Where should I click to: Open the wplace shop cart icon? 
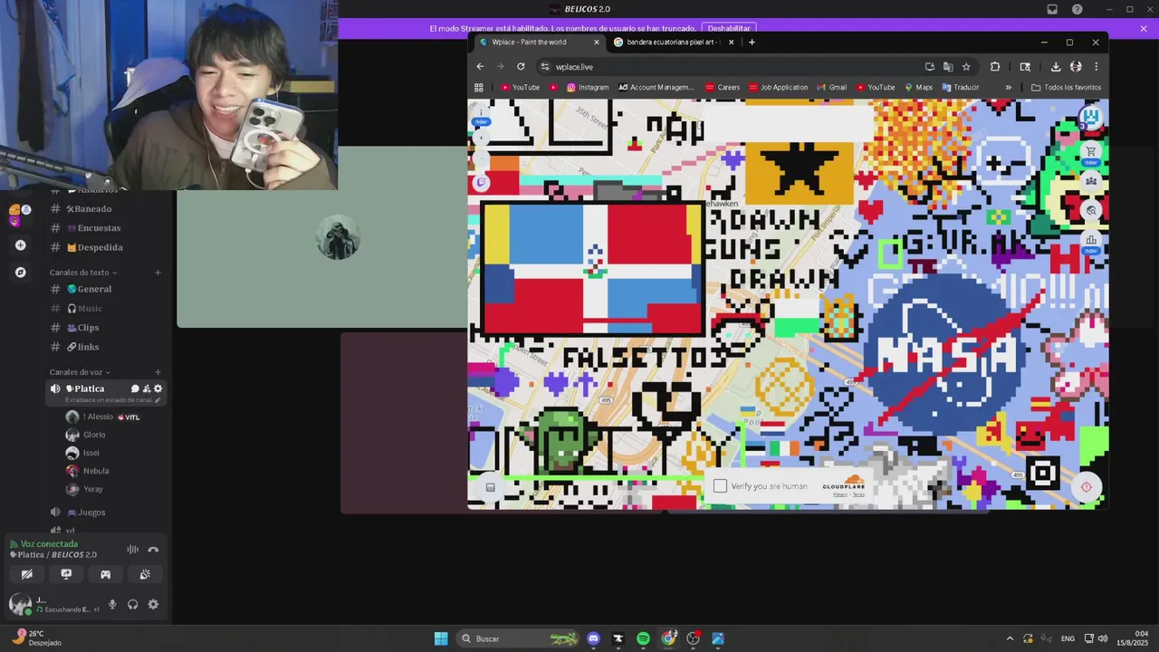pos(1091,151)
